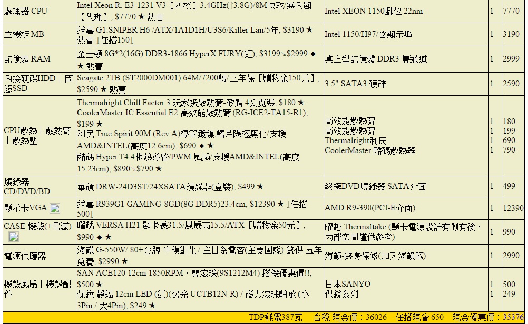Select the 主機板 MB category label
The width and height of the screenshot is (528, 324).
[24, 34]
